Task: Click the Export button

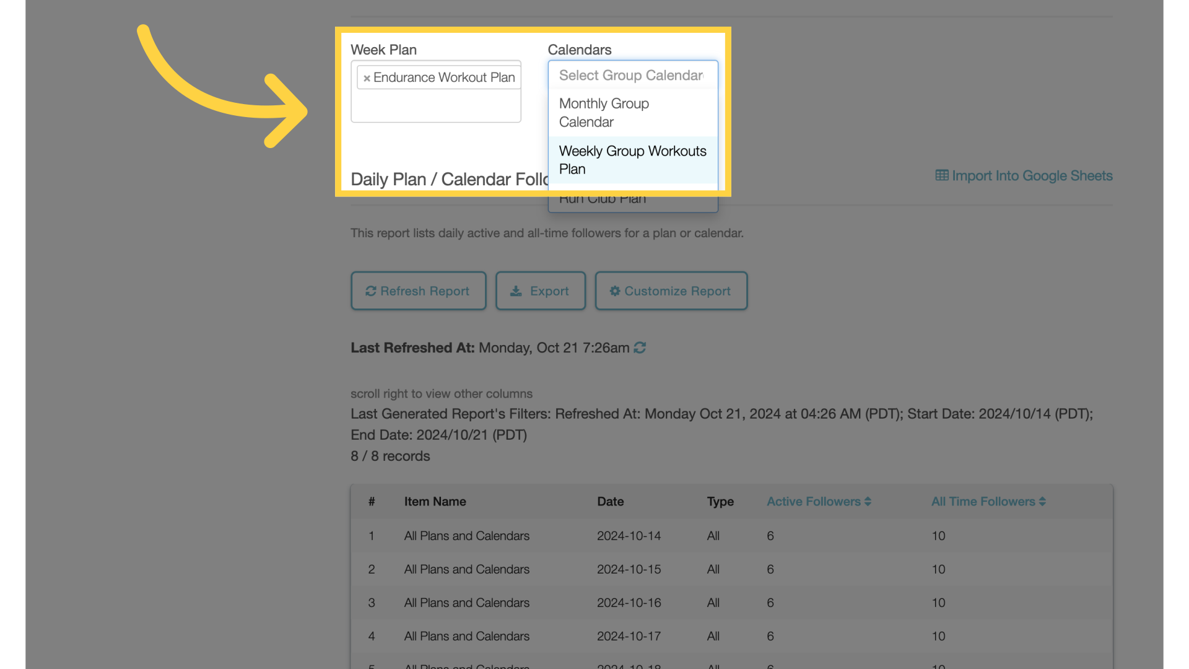Action: pos(540,291)
